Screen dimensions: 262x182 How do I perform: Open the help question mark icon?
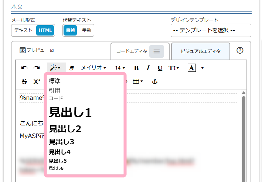[240, 51]
